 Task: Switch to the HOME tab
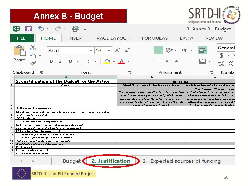pyautogui.click(x=49, y=38)
